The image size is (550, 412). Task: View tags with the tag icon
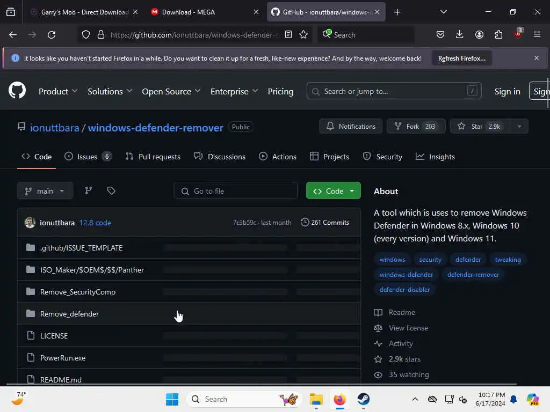coord(111,190)
